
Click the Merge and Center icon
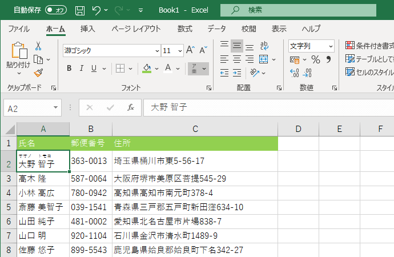[x=264, y=59]
